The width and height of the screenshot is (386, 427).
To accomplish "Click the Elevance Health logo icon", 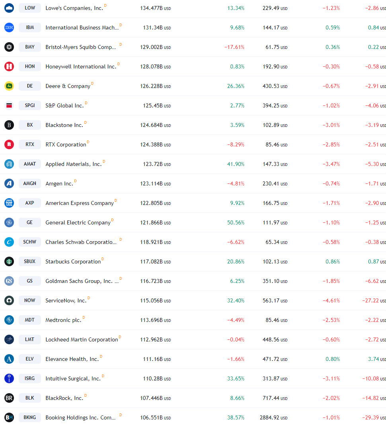I will (9, 359).
